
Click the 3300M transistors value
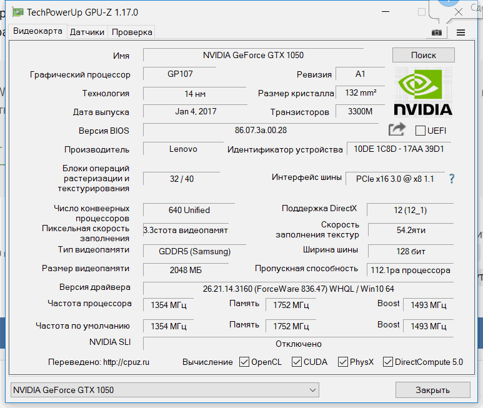pyautogui.click(x=360, y=111)
